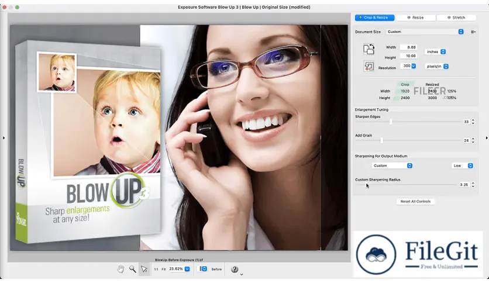Click the Fit zoom button

click(164, 269)
